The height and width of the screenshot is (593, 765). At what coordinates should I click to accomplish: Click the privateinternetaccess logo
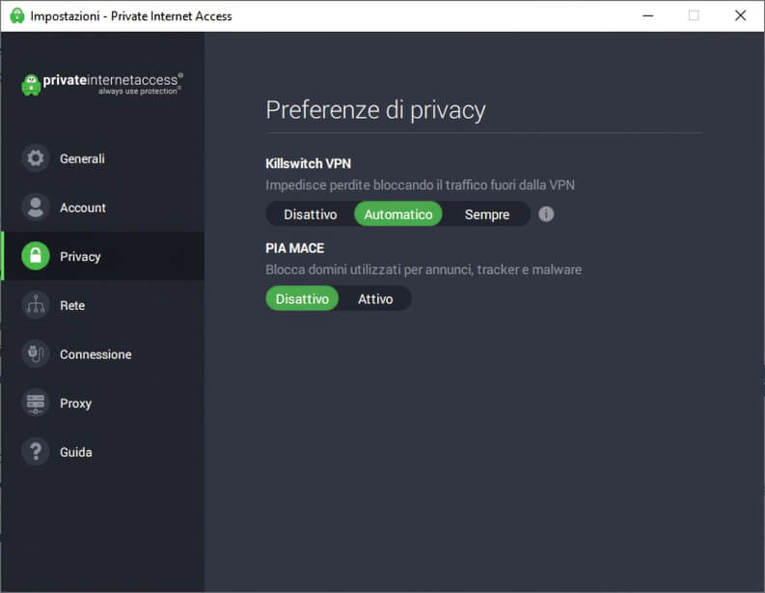pyautogui.click(x=102, y=84)
